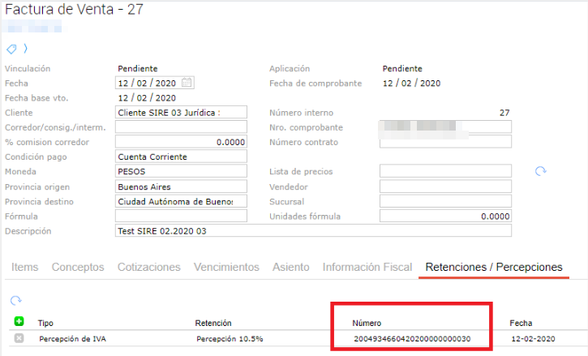Select the Retenciones / Percepciones tab
Viewport: 588px width, 356px height.
click(x=494, y=267)
